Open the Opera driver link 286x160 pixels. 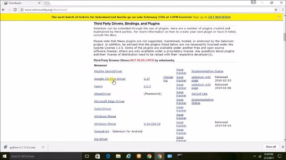pos(98,86)
